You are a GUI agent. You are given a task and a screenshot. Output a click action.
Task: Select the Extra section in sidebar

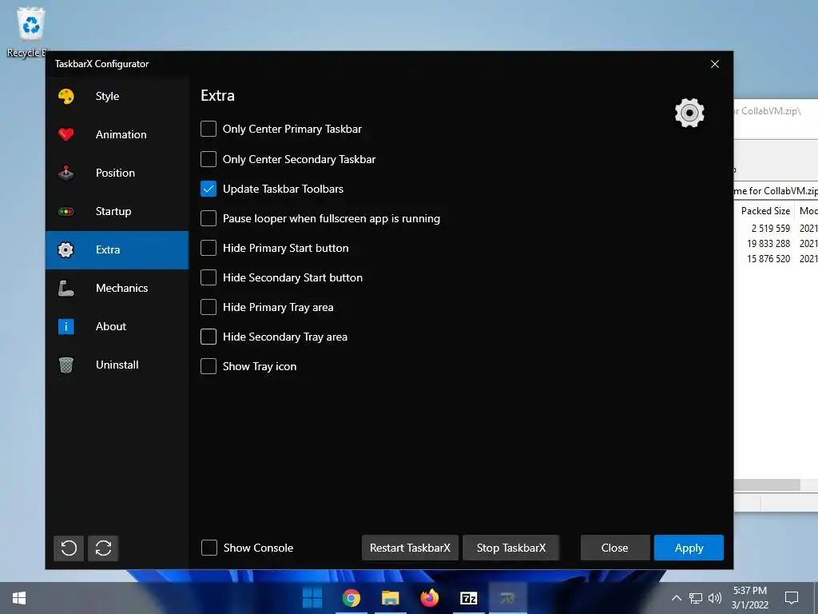117,249
